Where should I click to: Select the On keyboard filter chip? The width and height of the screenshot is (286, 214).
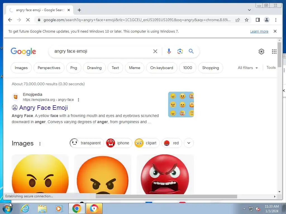(162, 68)
